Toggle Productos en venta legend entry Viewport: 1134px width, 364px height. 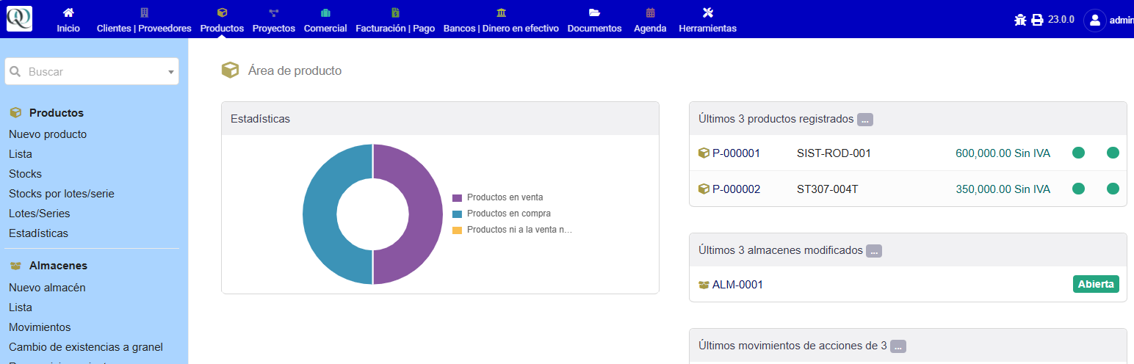coord(504,197)
